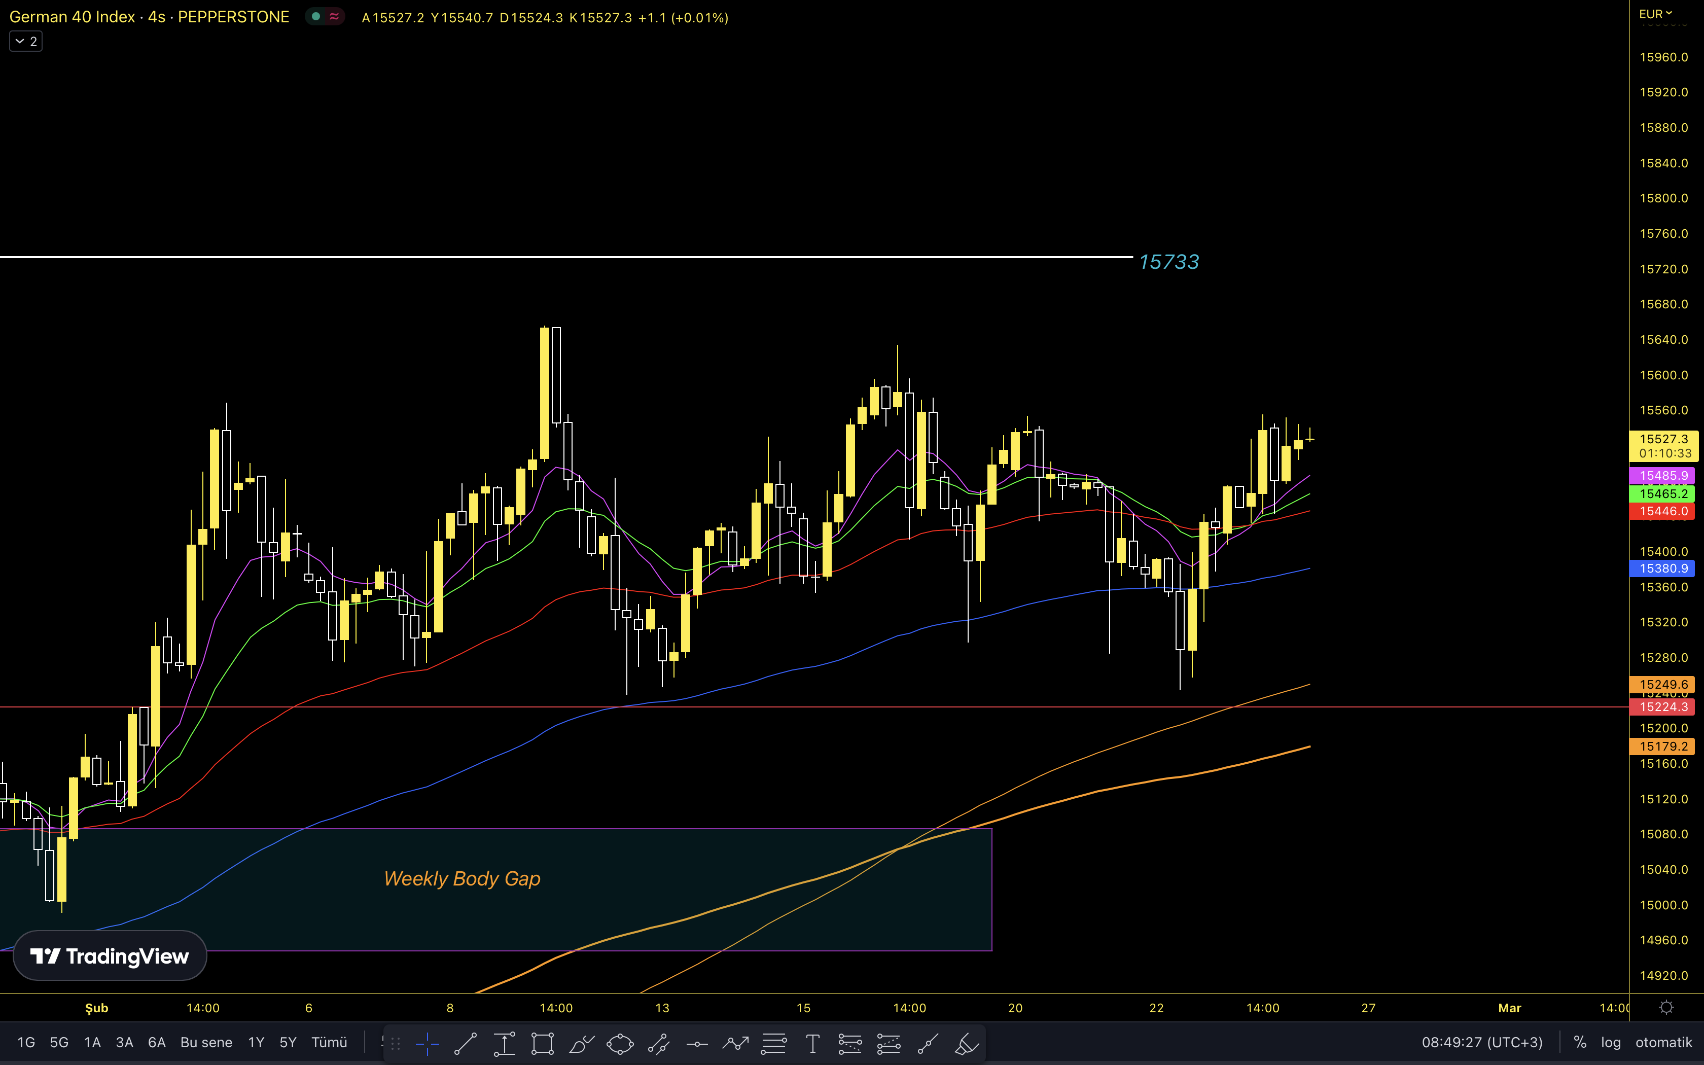Expand the collapsed indicators legend

point(26,42)
